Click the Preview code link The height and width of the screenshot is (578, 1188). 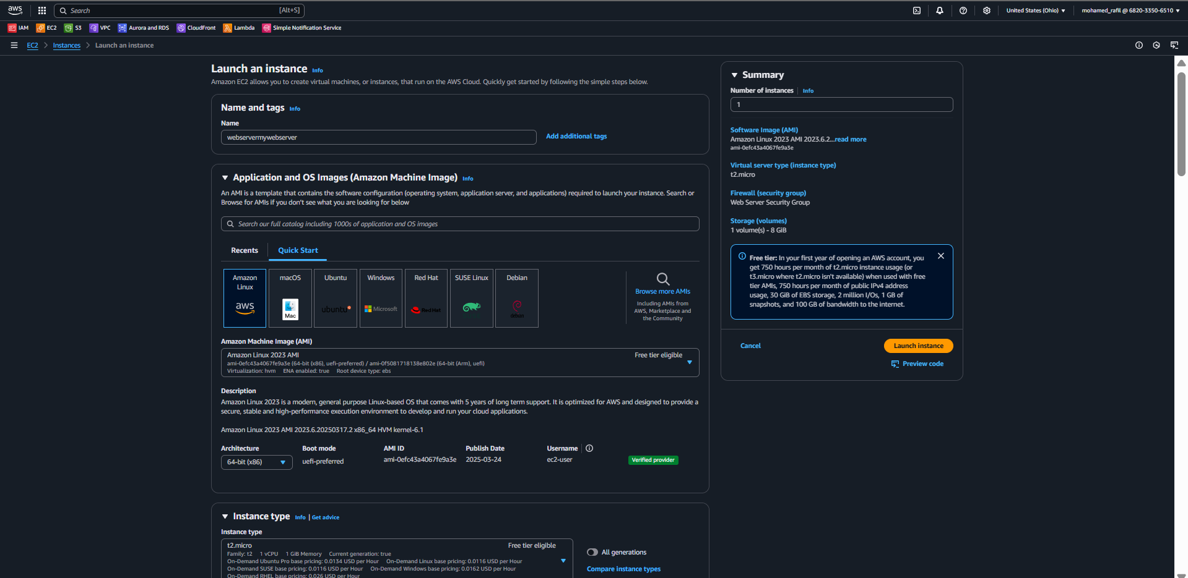coord(917,363)
